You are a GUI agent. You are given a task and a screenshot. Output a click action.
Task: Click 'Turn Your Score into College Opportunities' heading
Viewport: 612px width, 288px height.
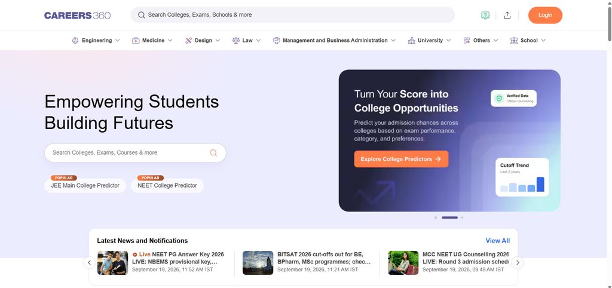[406, 101]
